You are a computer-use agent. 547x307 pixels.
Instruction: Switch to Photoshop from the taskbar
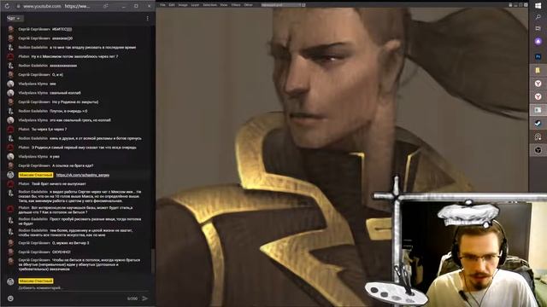coord(538,56)
